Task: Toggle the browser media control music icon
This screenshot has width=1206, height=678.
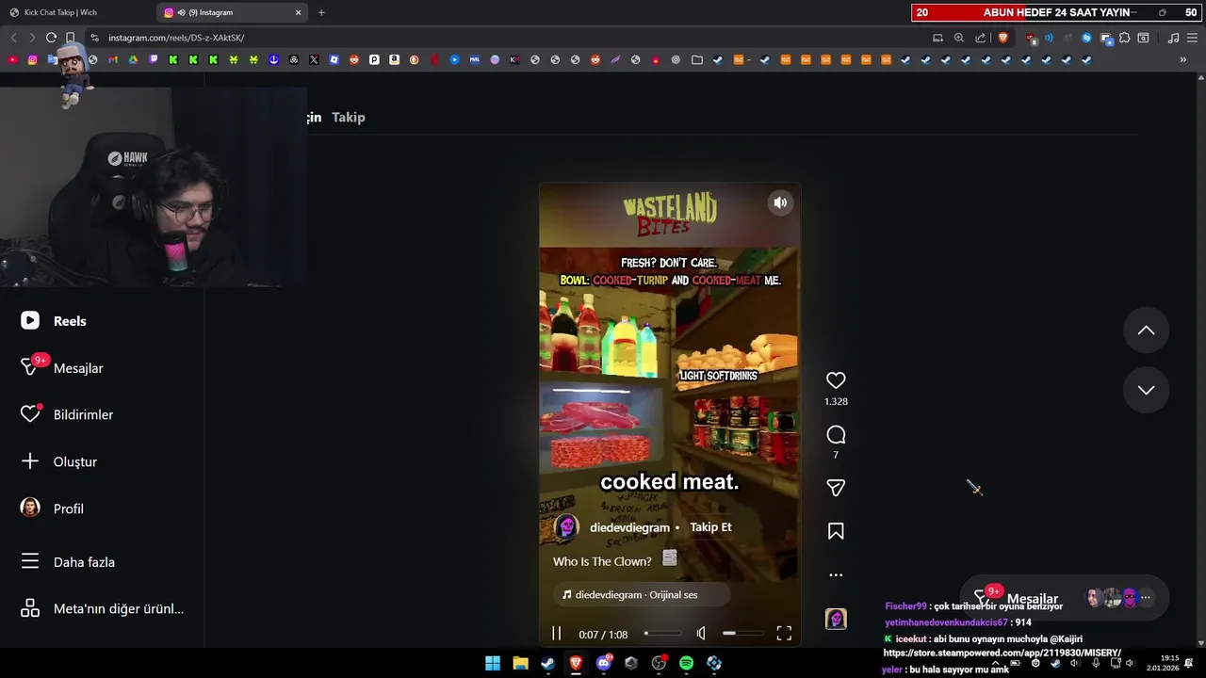Action: (x=1173, y=38)
